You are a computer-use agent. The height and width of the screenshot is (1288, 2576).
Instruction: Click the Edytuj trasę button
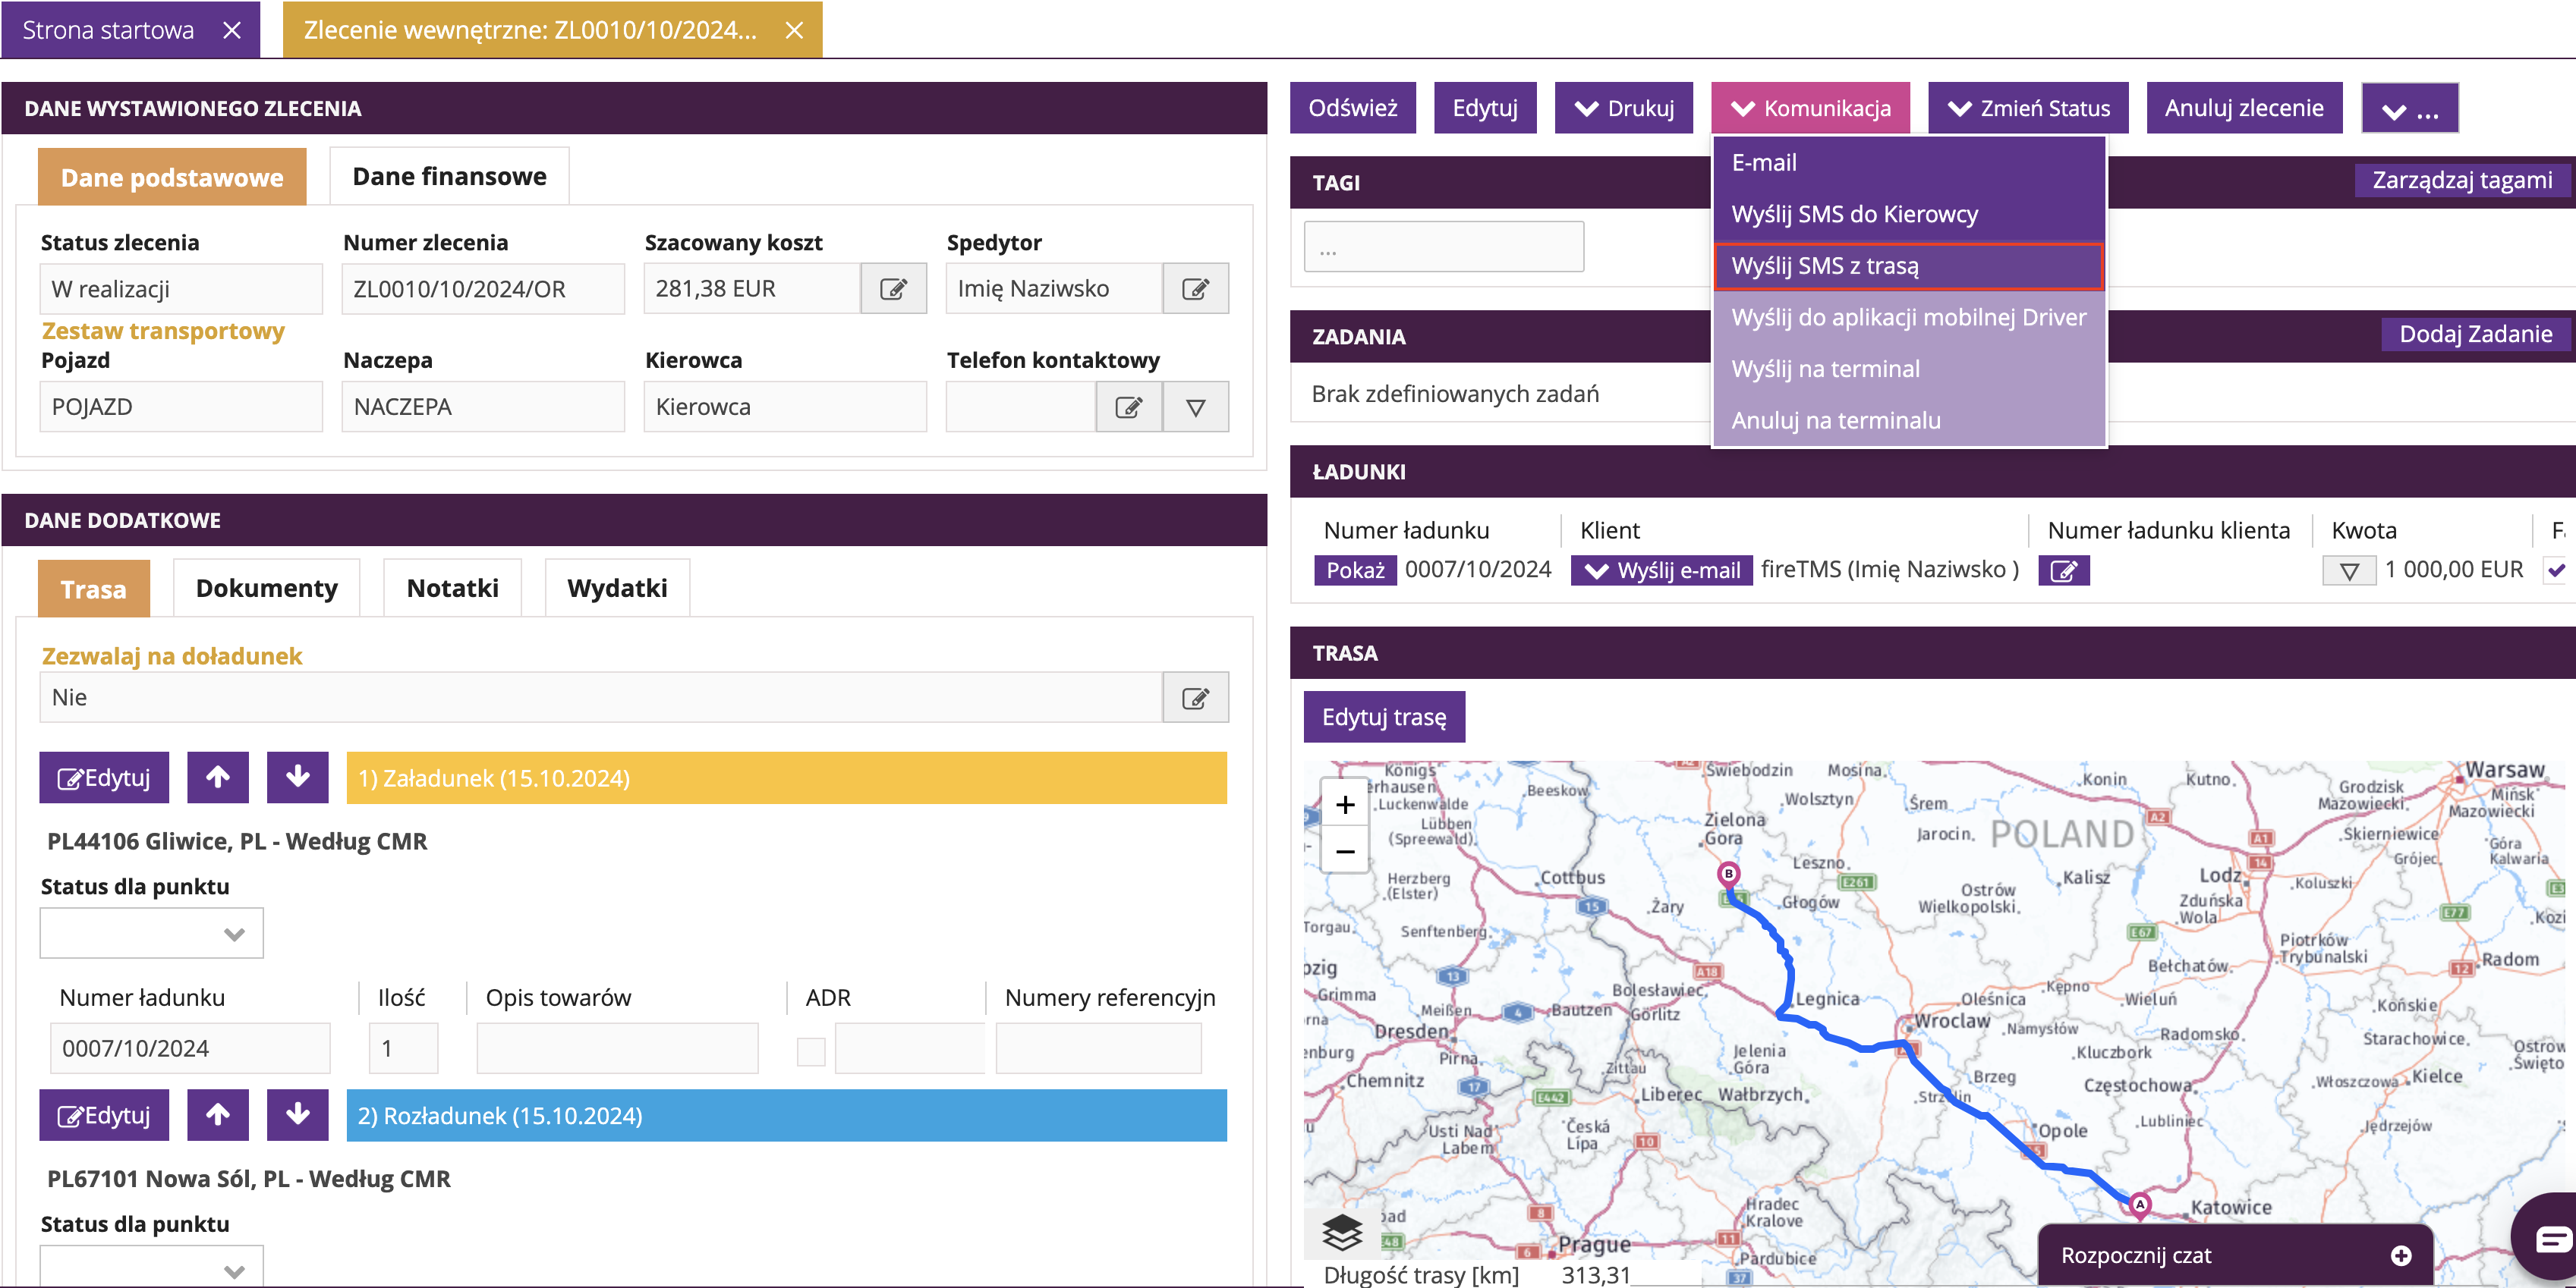click(x=1383, y=718)
